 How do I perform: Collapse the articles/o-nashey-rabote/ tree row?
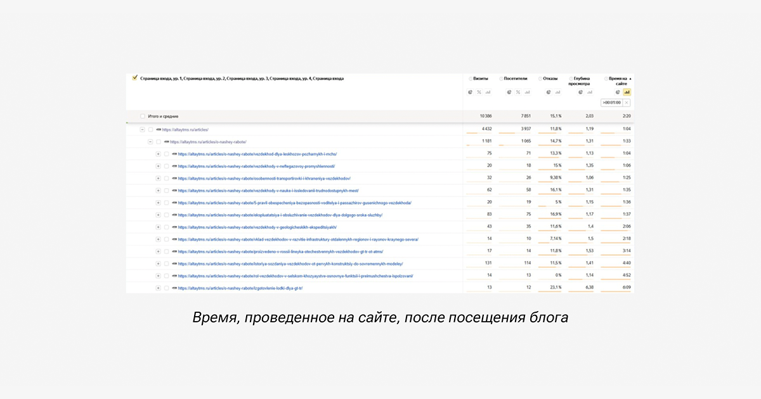(150, 142)
